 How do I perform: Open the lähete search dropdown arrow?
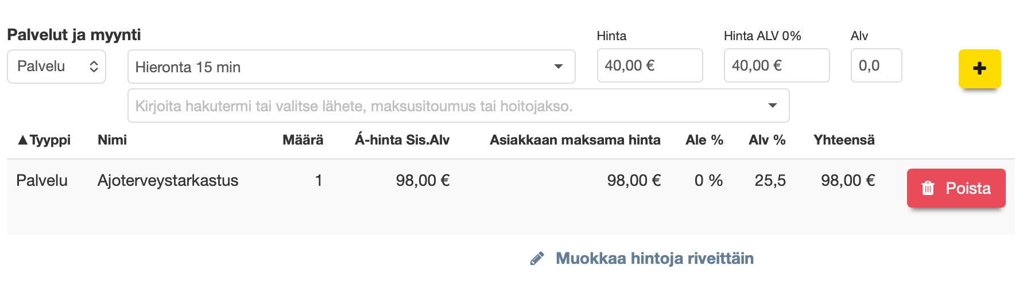pyautogui.click(x=772, y=106)
